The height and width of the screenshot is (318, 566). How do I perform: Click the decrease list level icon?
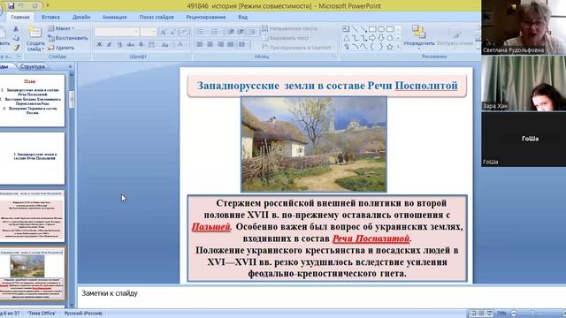(231, 32)
